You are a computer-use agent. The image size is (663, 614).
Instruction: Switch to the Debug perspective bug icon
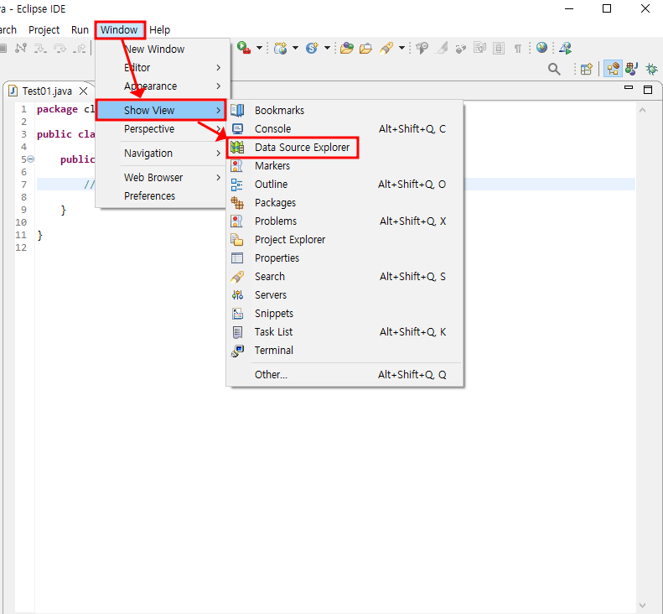[x=651, y=69]
